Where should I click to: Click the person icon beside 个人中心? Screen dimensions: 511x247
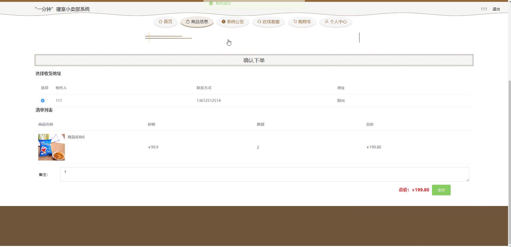click(327, 22)
